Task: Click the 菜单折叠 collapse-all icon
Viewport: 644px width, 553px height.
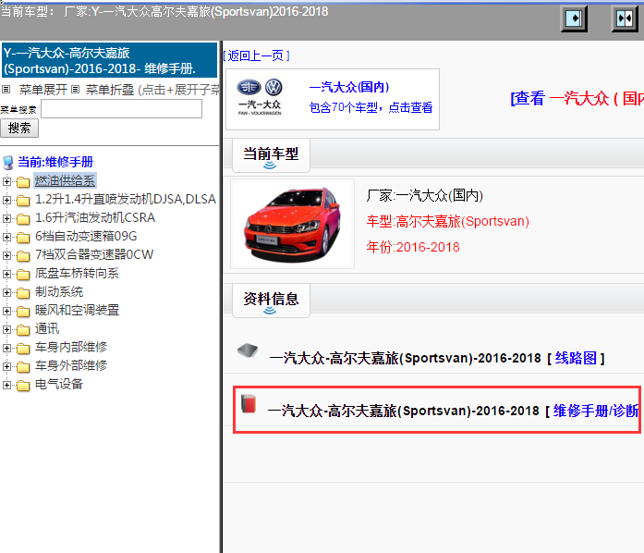Action: click(75, 89)
